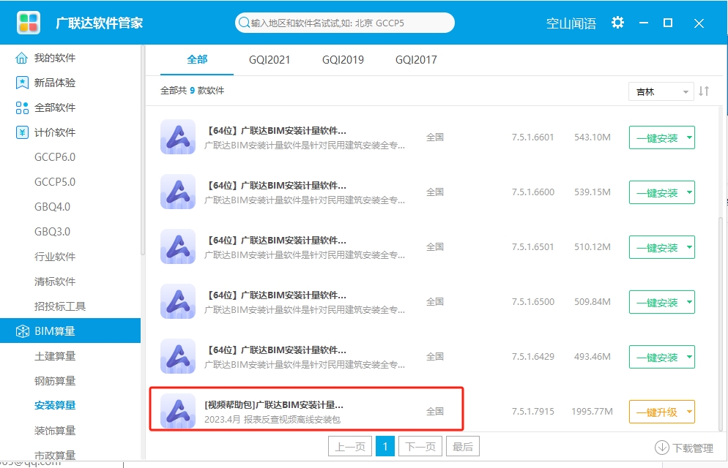Expand install options arrow for version 7.5.1.6601
This screenshot has height=468, width=728.
point(689,137)
